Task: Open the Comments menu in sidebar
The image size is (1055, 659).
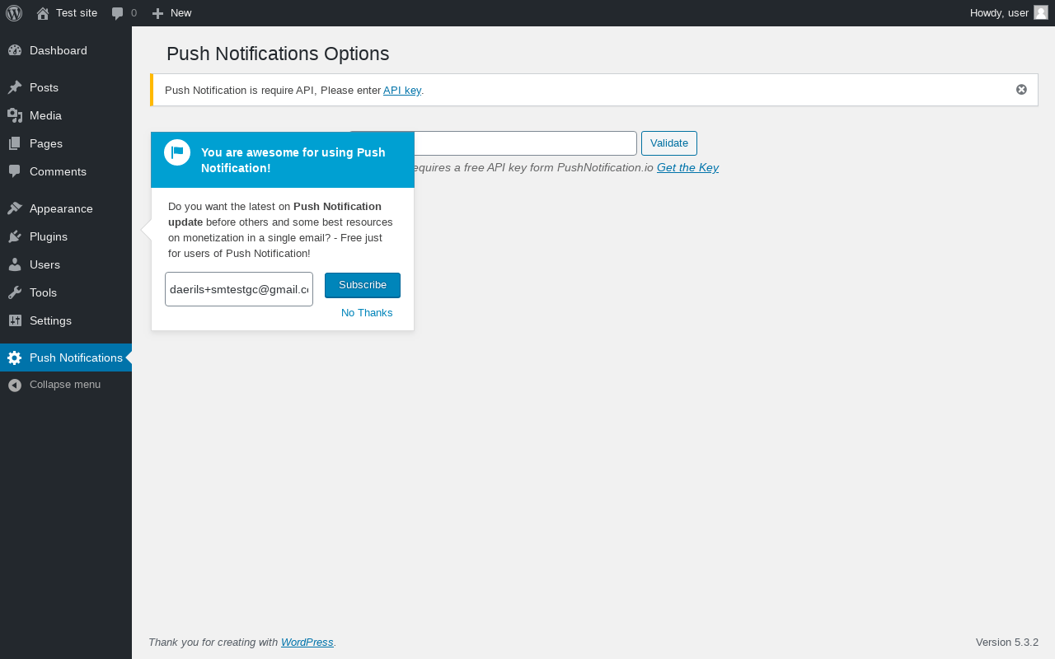Action: tap(66, 171)
